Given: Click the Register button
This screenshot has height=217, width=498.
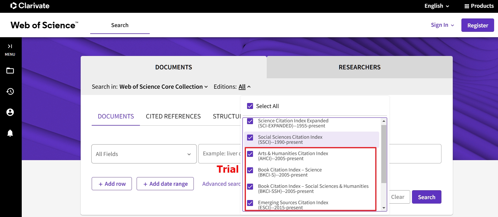Looking at the screenshot, I should click(x=477, y=25).
